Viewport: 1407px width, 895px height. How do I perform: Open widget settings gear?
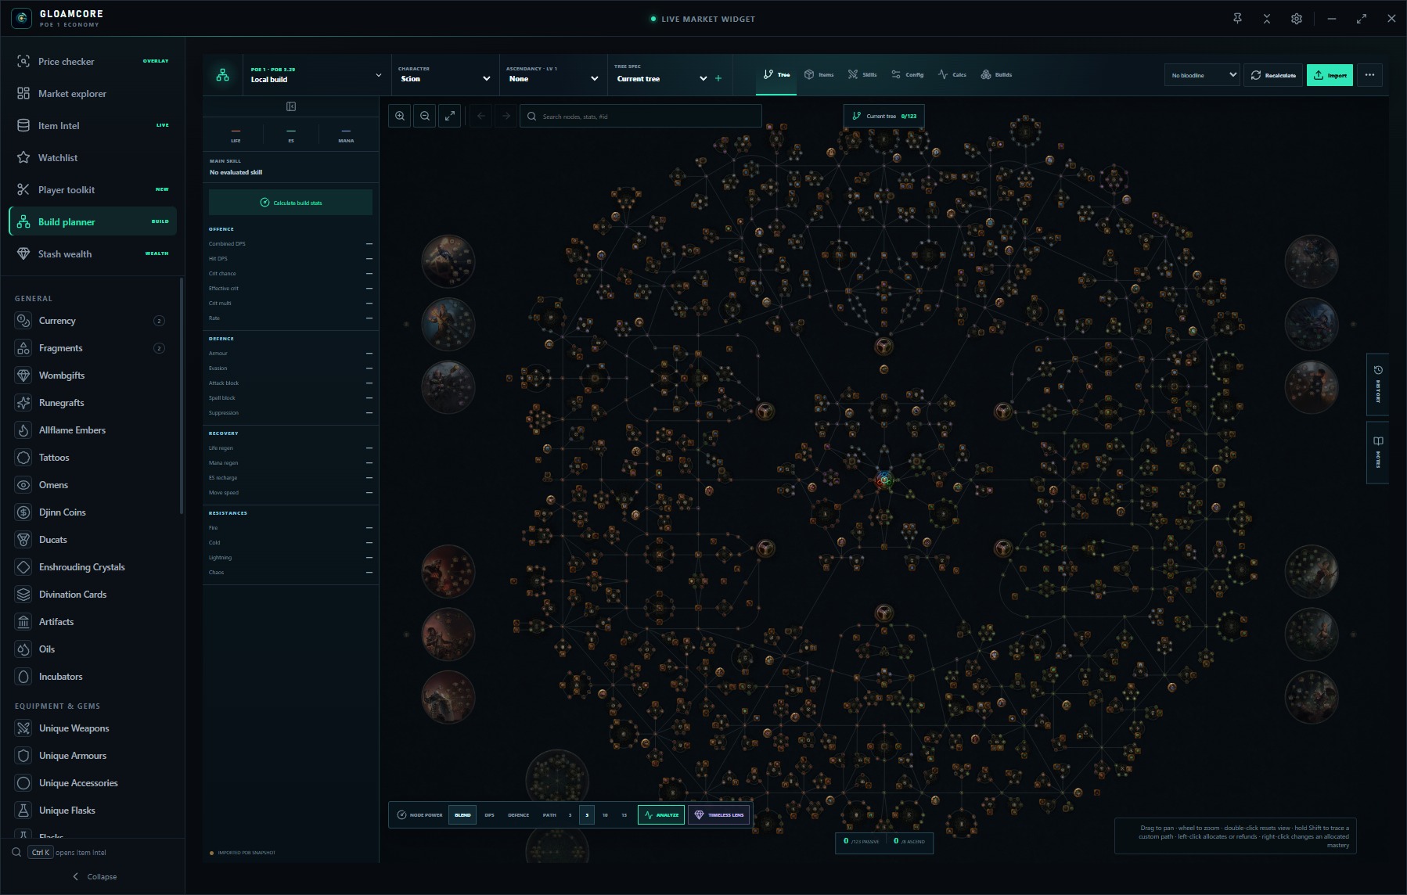1297,19
